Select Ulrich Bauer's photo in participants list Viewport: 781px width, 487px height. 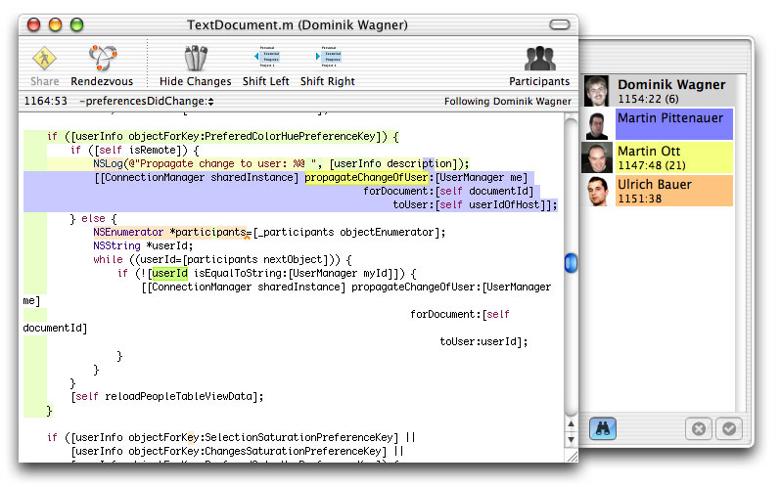(597, 191)
